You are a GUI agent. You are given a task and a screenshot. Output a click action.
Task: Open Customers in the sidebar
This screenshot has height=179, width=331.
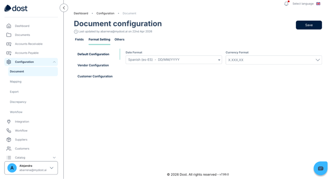coord(22,149)
